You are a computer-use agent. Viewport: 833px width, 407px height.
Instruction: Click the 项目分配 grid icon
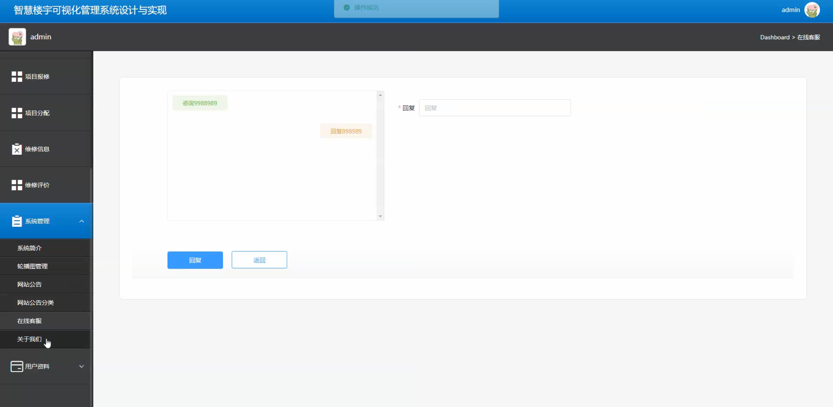coord(17,113)
